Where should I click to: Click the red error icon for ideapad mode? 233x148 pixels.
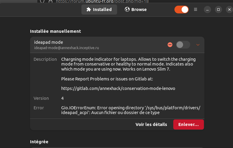click(170, 45)
